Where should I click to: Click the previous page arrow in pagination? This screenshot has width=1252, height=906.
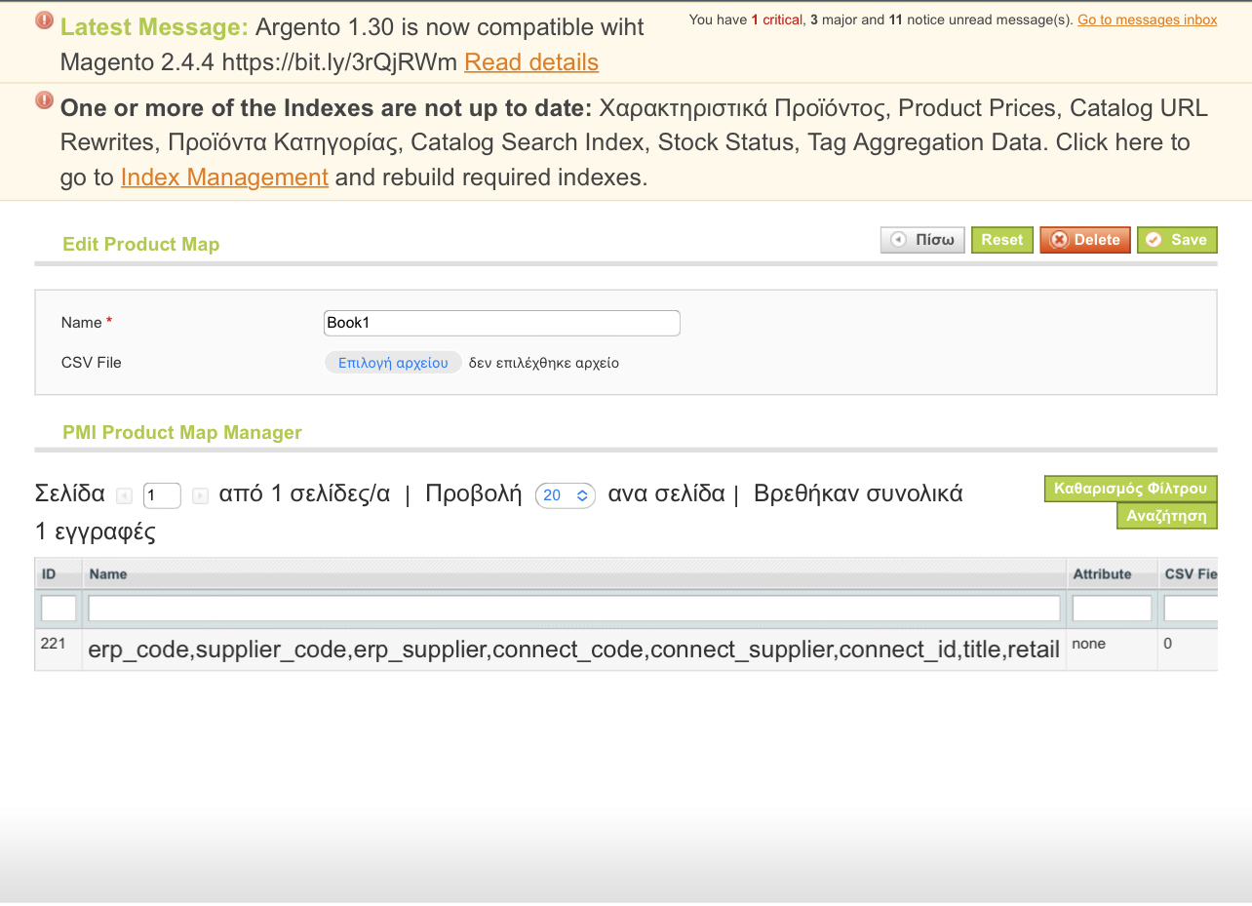(124, 495)
